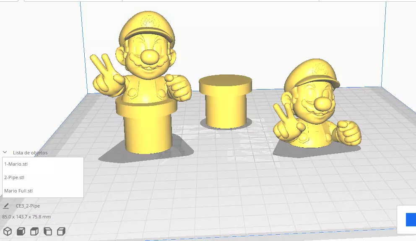
Task: Switch to left side view icon
Action: tap(48, 231)
